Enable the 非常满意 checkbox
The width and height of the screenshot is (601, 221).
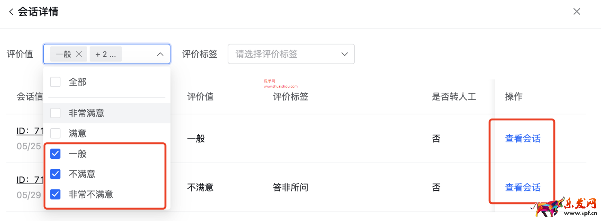[x=55, y=113]
